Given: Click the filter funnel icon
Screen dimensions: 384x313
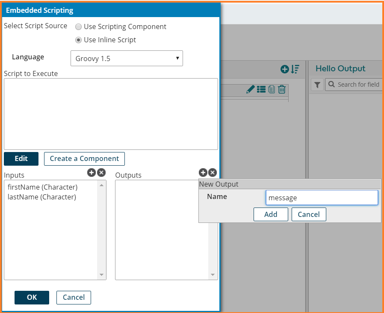Looking at the screenshot, I should pos(317,85).
